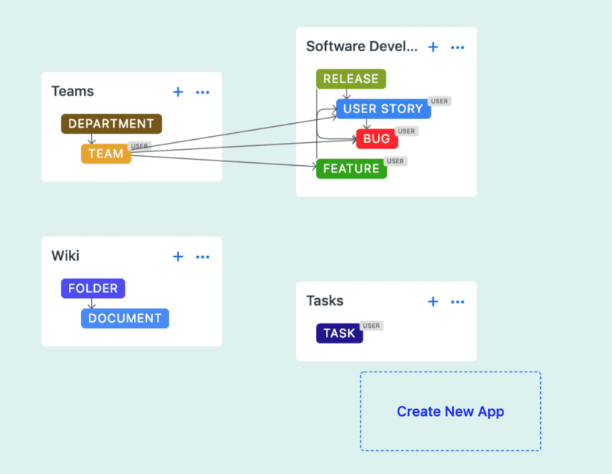Image resolution: width=612 pixels, height=474 pixels.
Task: Open the three-dot menu for Tasks
Action: (x=457, y=301)
